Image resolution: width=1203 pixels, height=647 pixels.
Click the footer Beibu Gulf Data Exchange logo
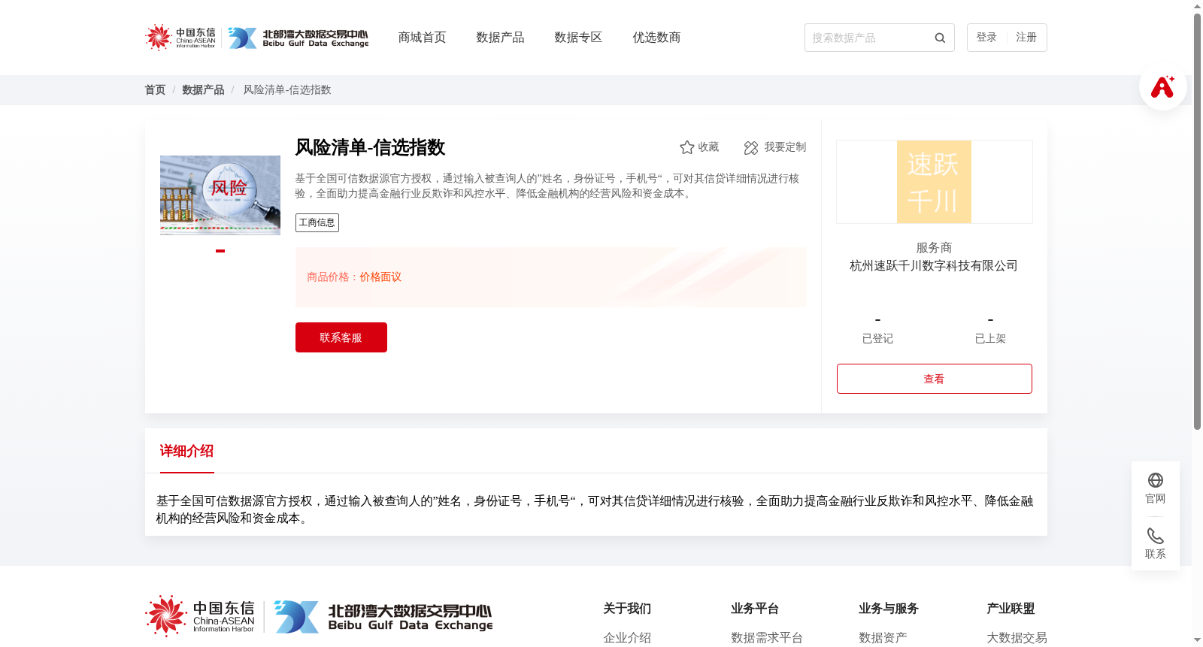383,617
